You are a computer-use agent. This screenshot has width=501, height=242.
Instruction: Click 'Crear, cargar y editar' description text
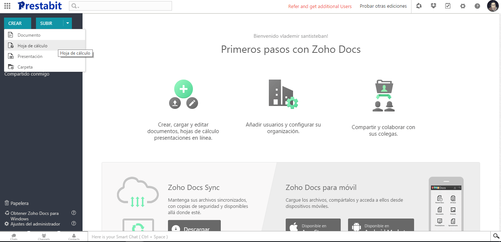coord(183,131)
